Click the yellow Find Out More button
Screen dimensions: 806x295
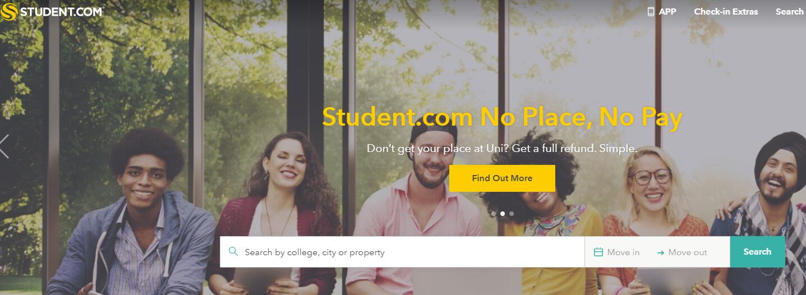502,178
